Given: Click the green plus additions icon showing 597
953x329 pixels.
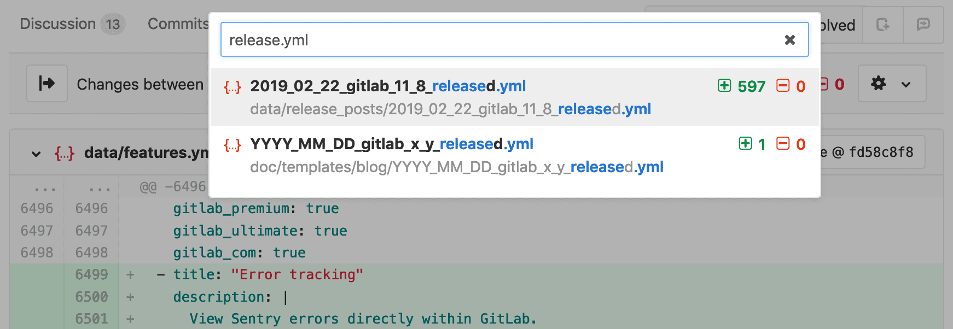Looking at the screenshot, I should (x=725, y=86).
